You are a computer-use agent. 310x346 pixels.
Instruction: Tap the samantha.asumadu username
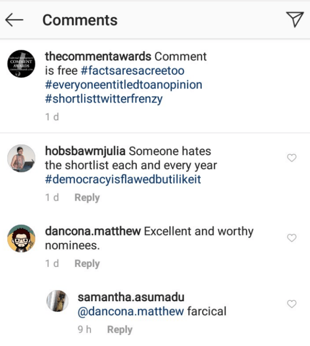click(x=131, y=297)
